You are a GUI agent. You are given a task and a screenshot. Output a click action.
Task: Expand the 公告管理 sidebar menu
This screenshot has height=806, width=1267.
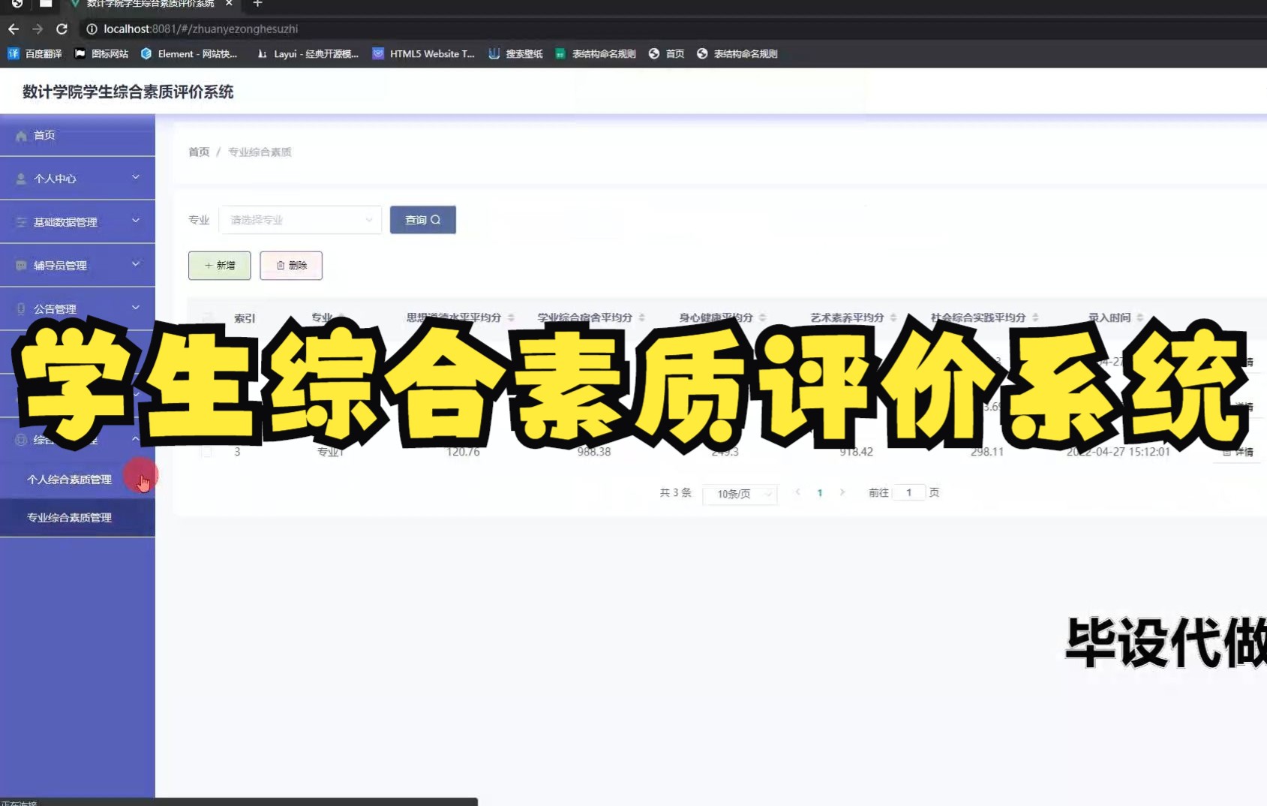[x=77, y=308]
